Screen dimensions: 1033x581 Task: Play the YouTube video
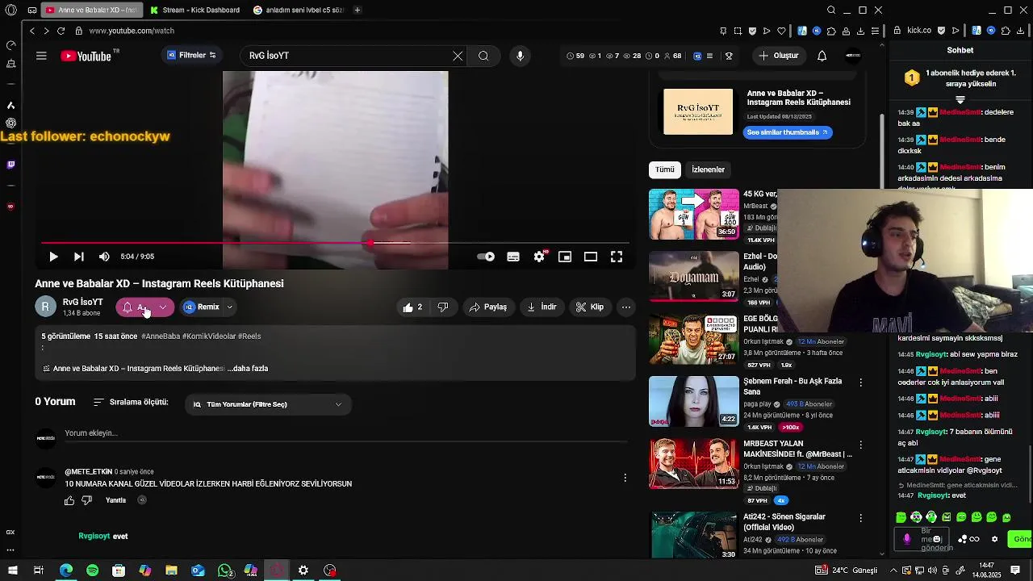click(x=53, y=257)
